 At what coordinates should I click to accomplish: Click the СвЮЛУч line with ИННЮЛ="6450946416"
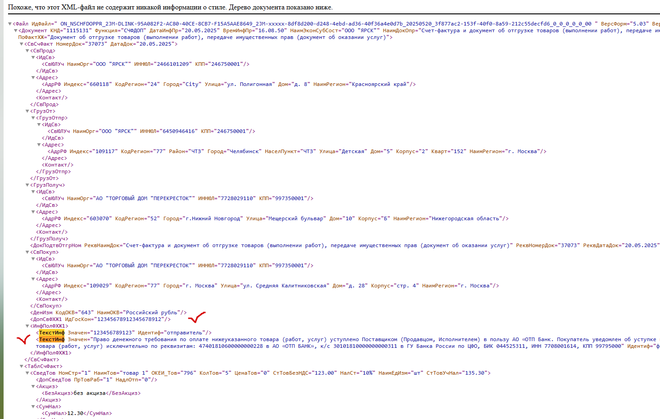(151, 131)
